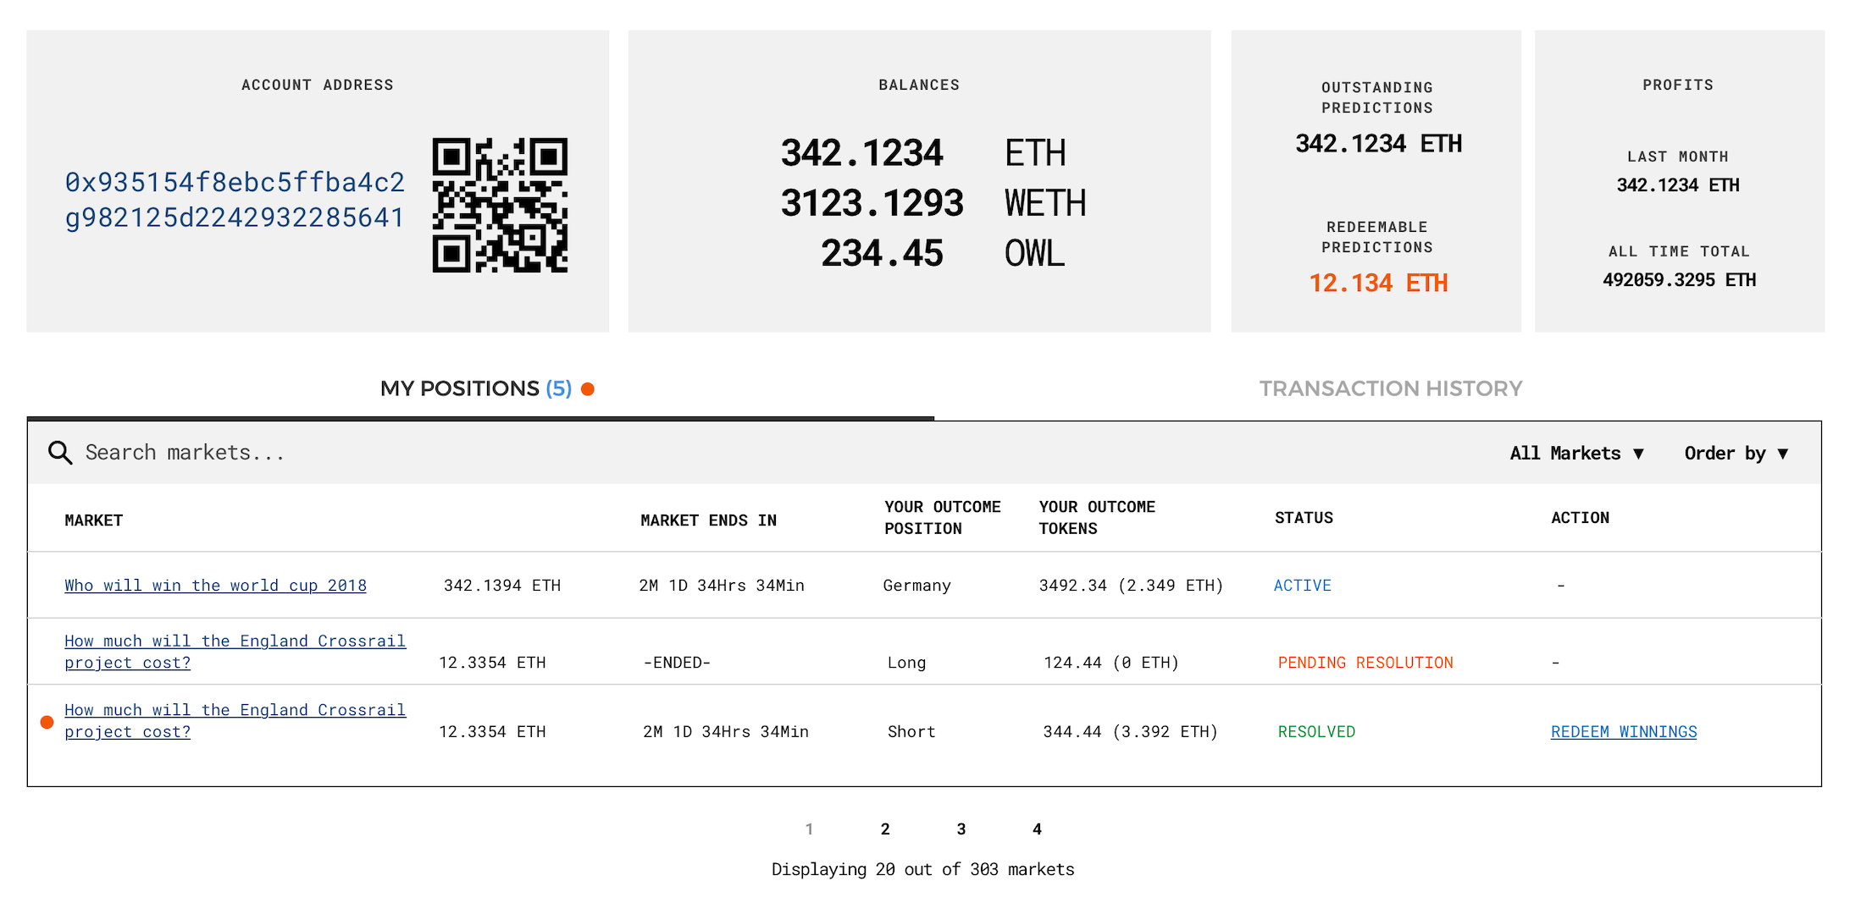Open the Order by dropdown
Viewport: 1855px width, 914px height.
(1736, 454)
